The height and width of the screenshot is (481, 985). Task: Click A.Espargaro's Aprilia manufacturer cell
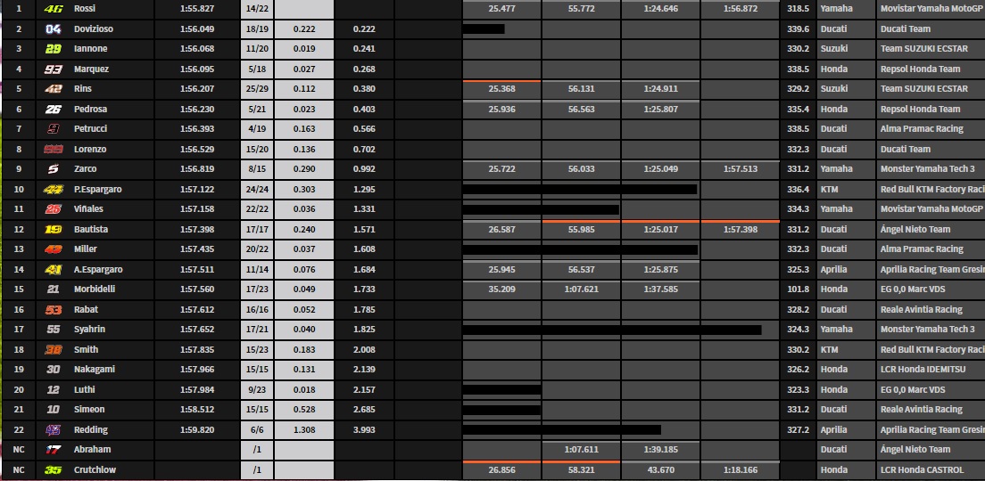(846, 269)
